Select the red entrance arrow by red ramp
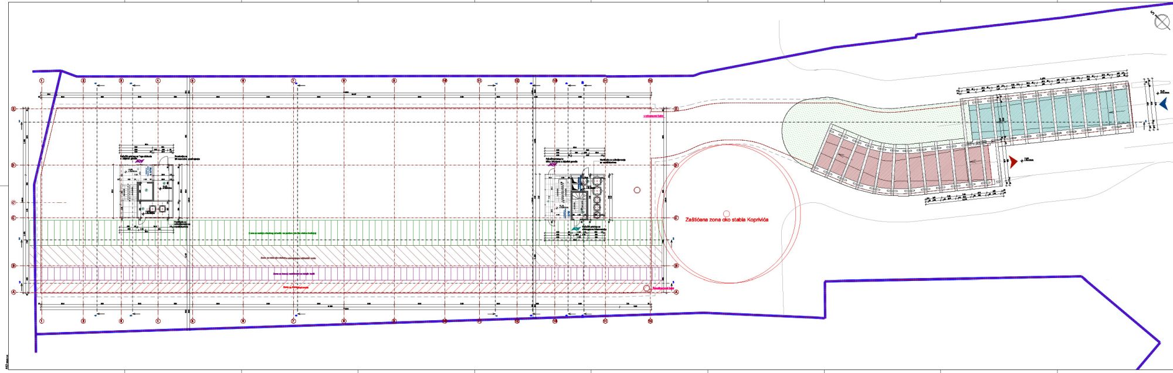 [1013, 161]
